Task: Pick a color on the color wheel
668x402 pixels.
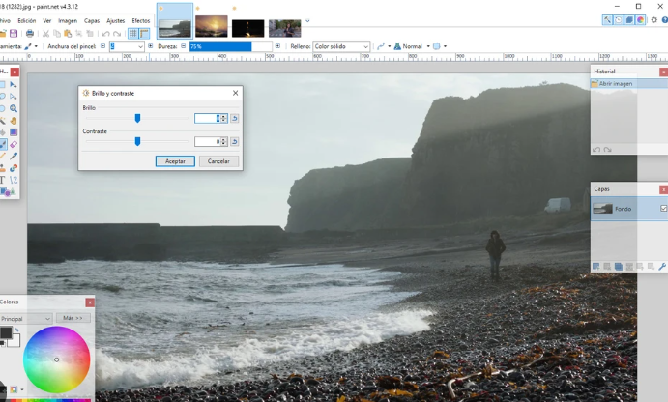Action: [x=56, y=359]
